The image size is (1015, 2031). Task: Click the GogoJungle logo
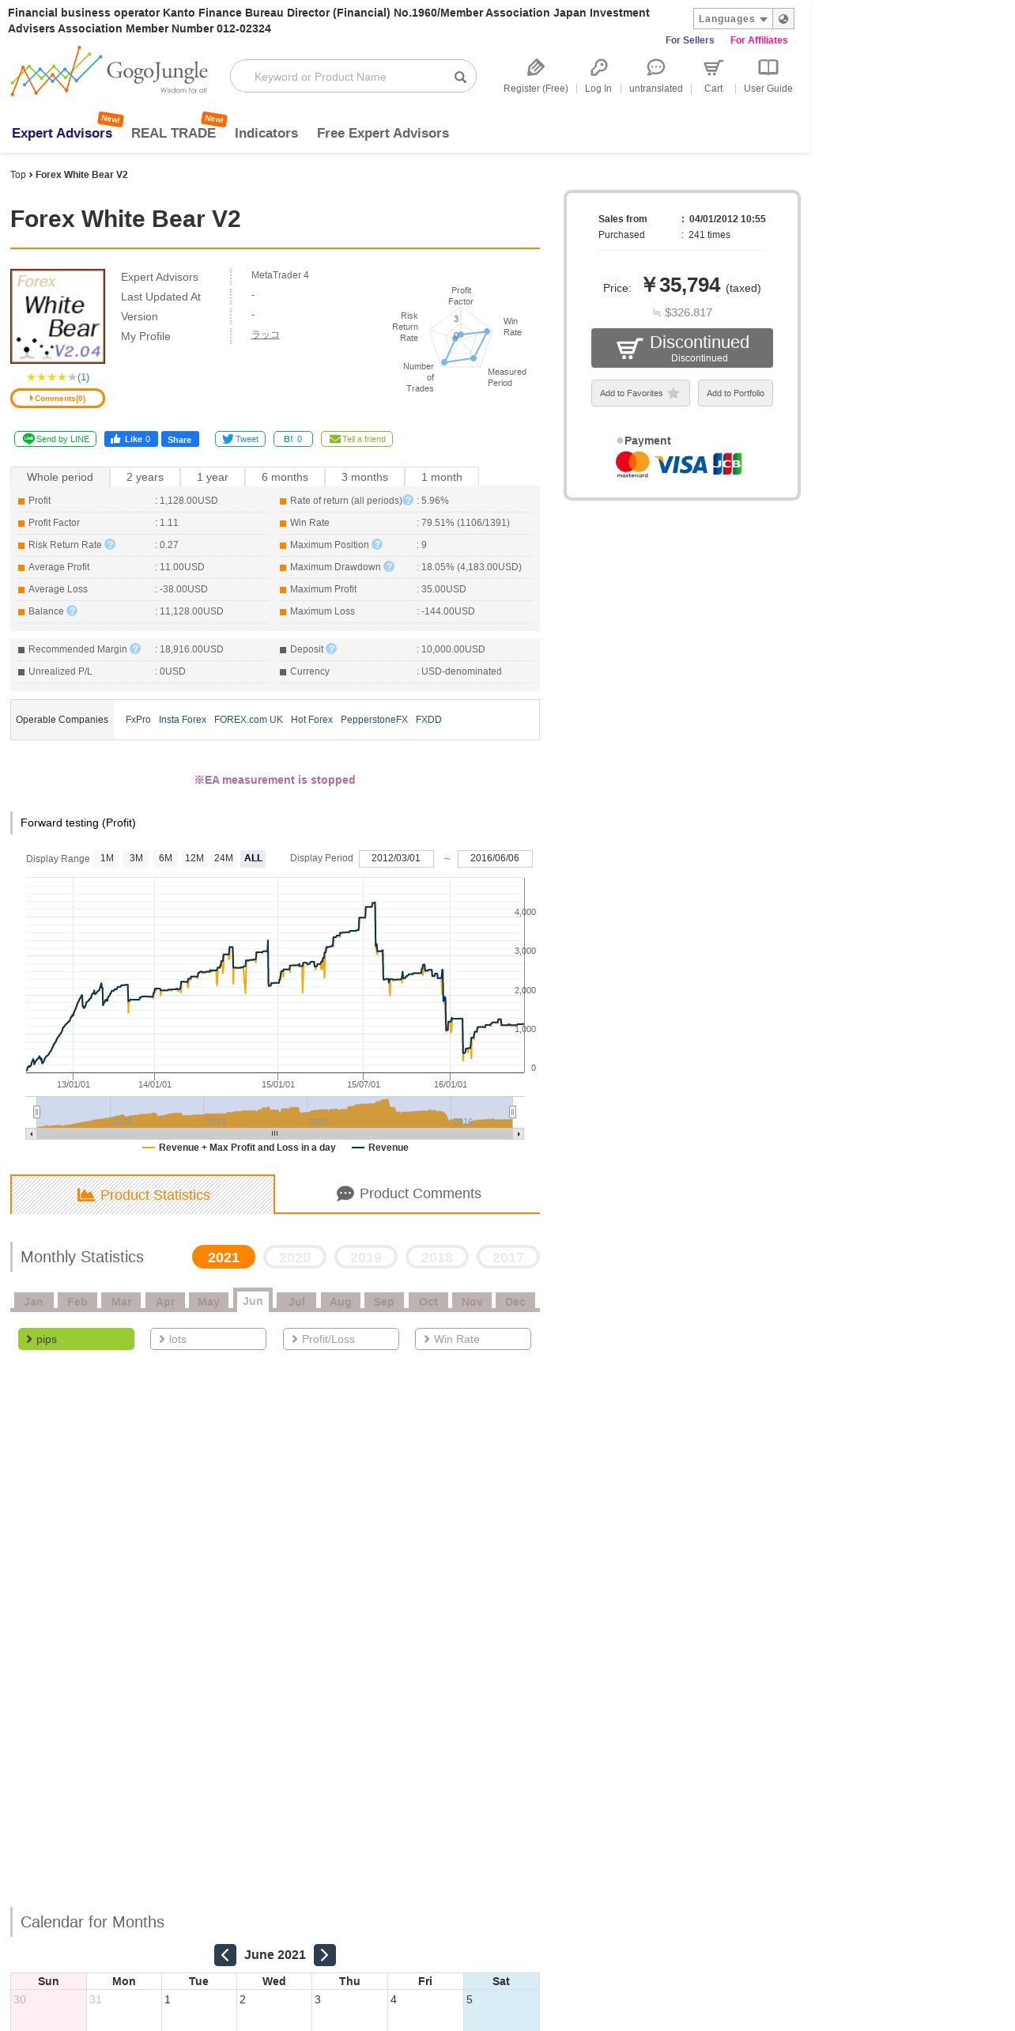pyautogui.click(x=109, y=71)
